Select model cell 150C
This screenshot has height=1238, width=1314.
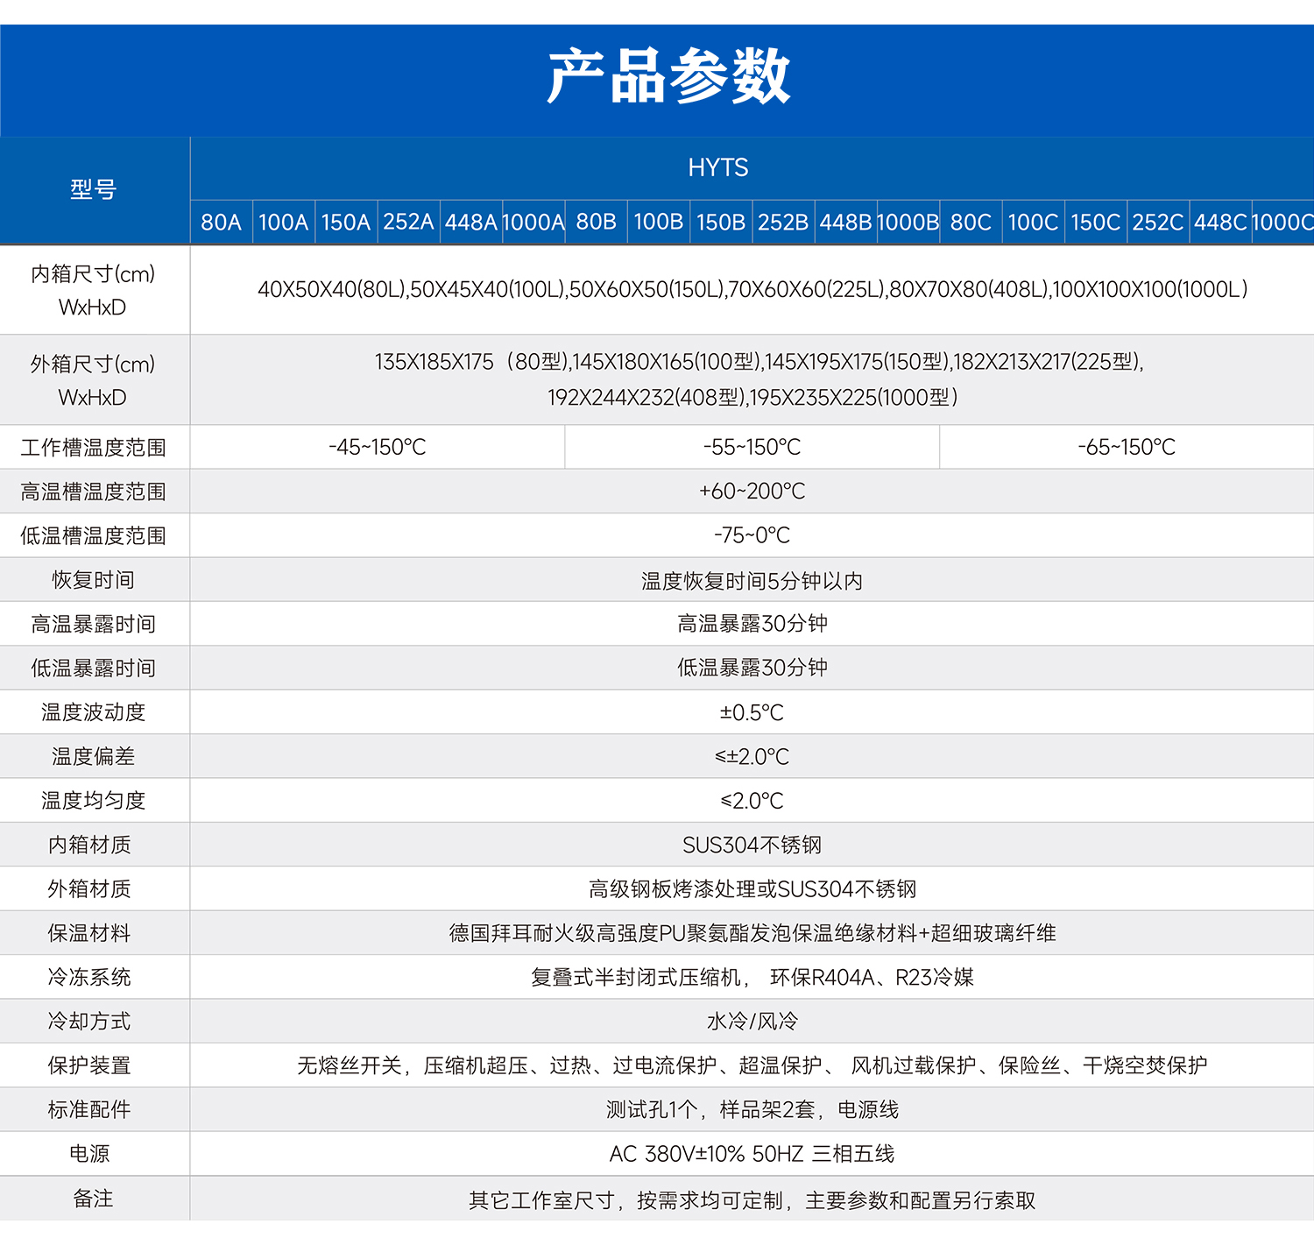(x=1095, y=222)
